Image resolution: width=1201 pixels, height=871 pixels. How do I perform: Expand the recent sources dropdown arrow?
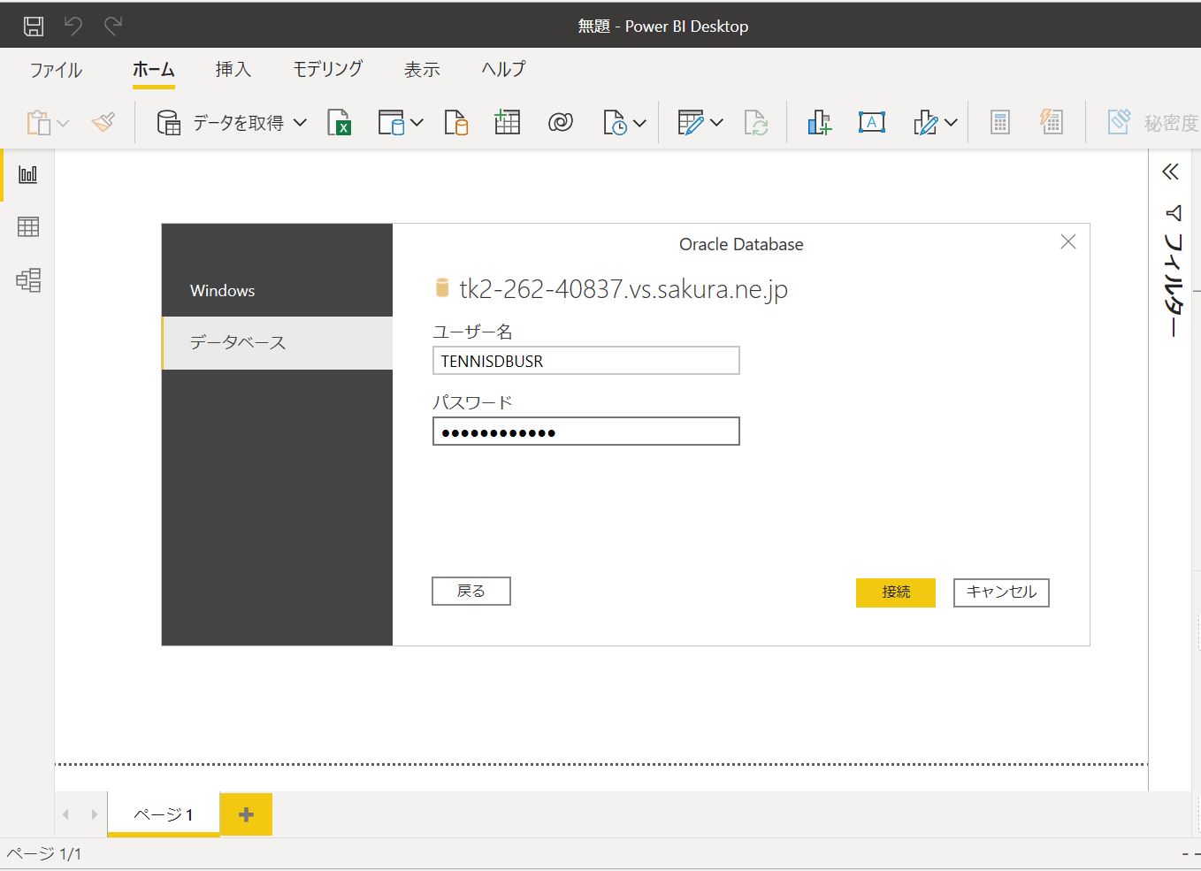tap(639, 123)
